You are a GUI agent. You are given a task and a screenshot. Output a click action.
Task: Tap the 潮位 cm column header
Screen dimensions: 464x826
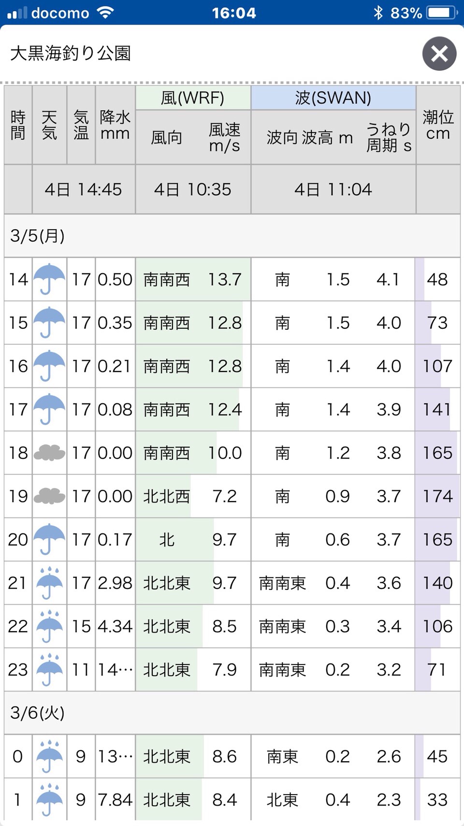pyautogui.click(x=438, y=125)
